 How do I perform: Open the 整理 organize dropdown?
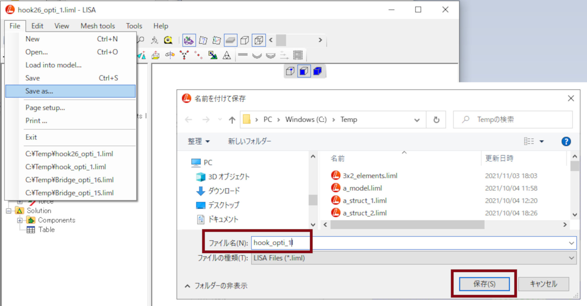[x=199, y=141]
